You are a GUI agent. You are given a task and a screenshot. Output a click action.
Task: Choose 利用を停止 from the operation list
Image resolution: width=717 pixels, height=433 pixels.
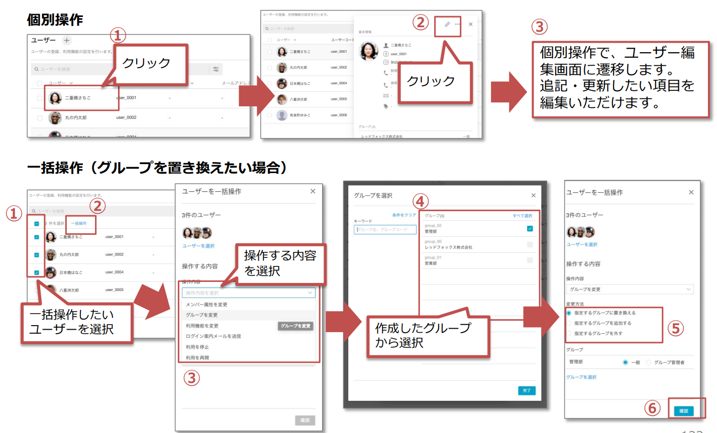coord(249,347)
